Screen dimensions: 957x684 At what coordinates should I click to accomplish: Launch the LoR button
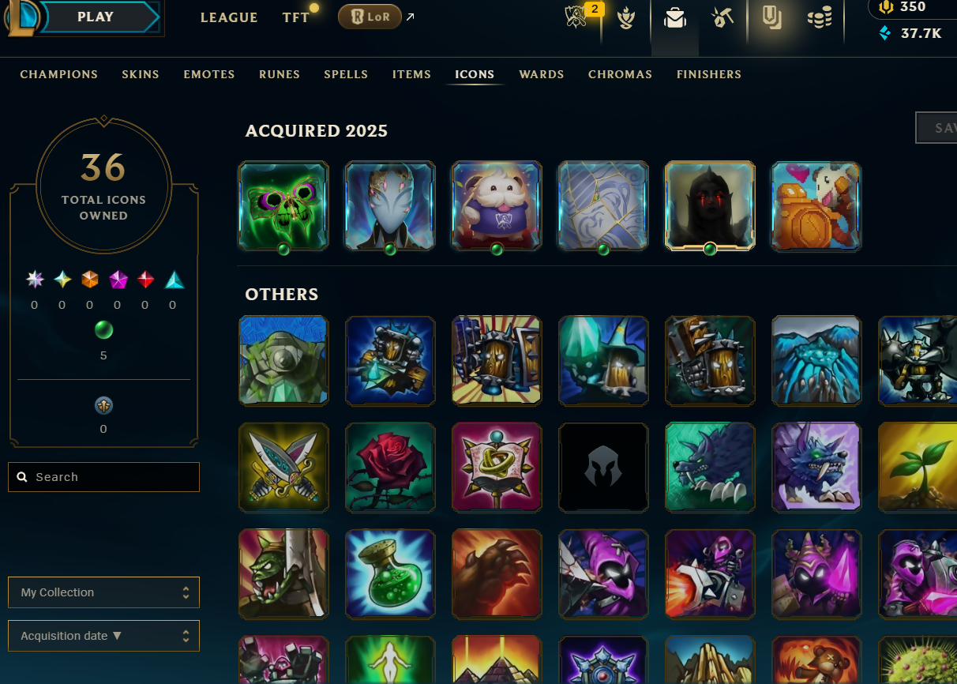370,17
